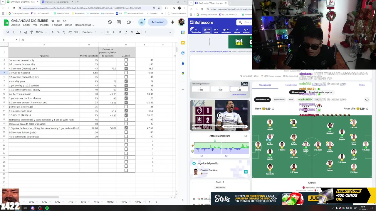The image size is (376, 211).
Task: Apply percent format icon
Action: [x=58, y=32]
